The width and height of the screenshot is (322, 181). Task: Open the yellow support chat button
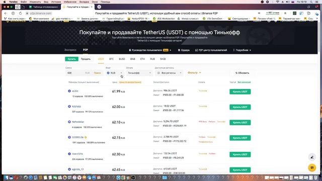coord(312,167)
